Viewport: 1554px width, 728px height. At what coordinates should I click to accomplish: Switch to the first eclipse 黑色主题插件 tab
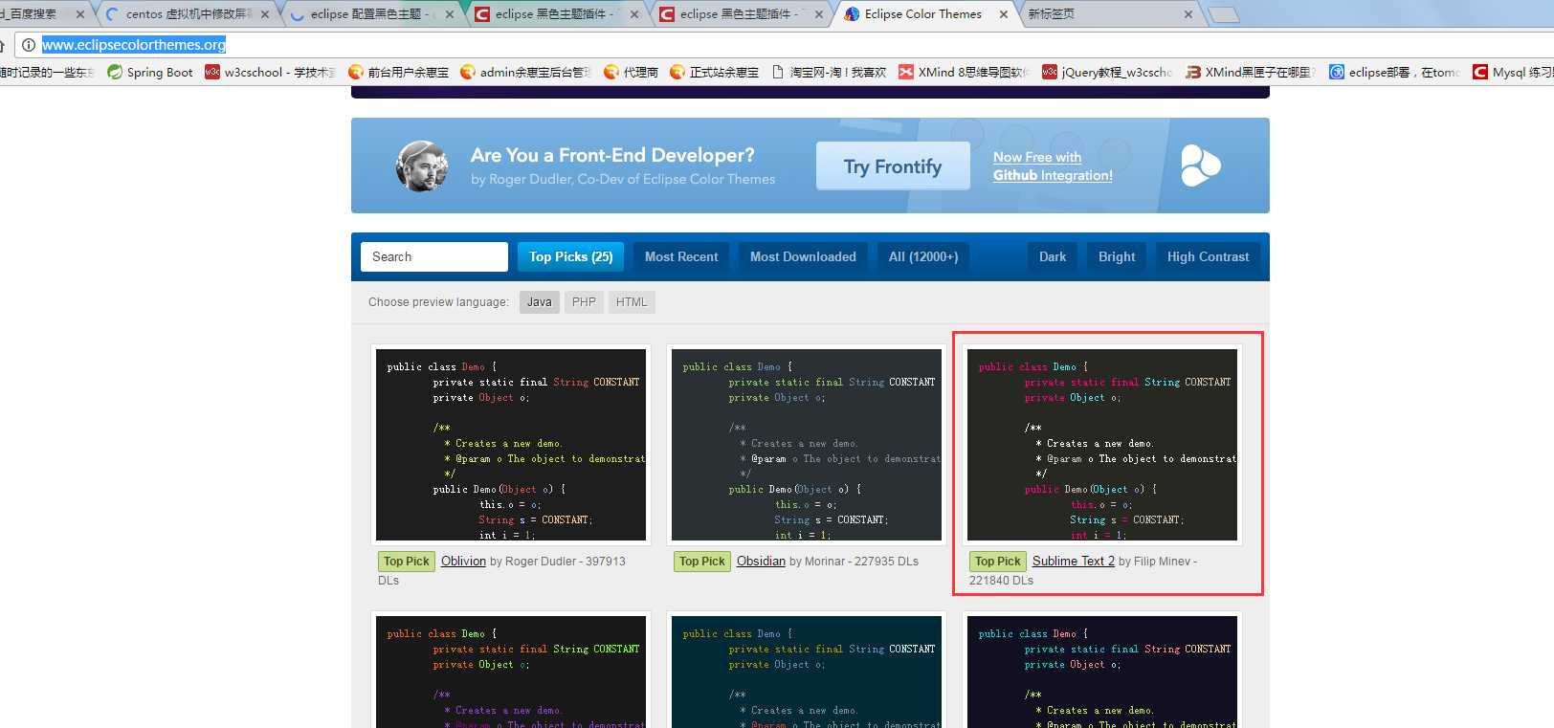click(x=557, y=14)
